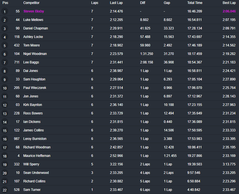Click the position 22 circle badge
This screenshot has height=194, width=239.
5,190
